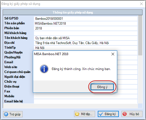The image size is (146, 120).
Task: Click the empty Mã khách hàng field
Action: [86, 33]
